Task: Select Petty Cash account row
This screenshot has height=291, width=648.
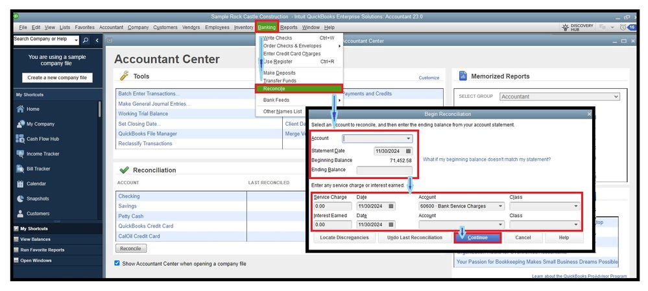Action: [x=130, y=216]
